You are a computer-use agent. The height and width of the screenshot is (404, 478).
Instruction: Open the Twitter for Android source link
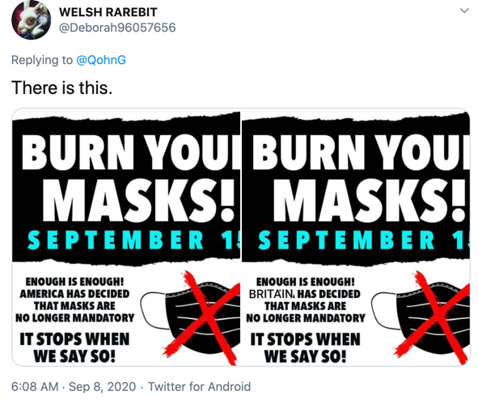200,387
